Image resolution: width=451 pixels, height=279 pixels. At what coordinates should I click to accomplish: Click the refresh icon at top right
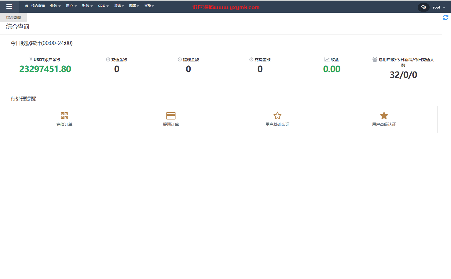tap(446, 17)
